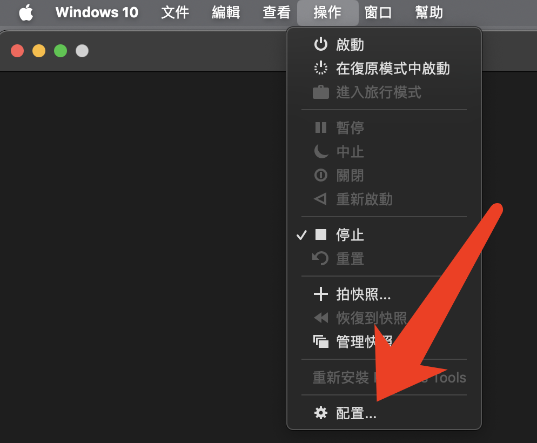
Task: Open the 查看 menu
Action: (277, 12)
